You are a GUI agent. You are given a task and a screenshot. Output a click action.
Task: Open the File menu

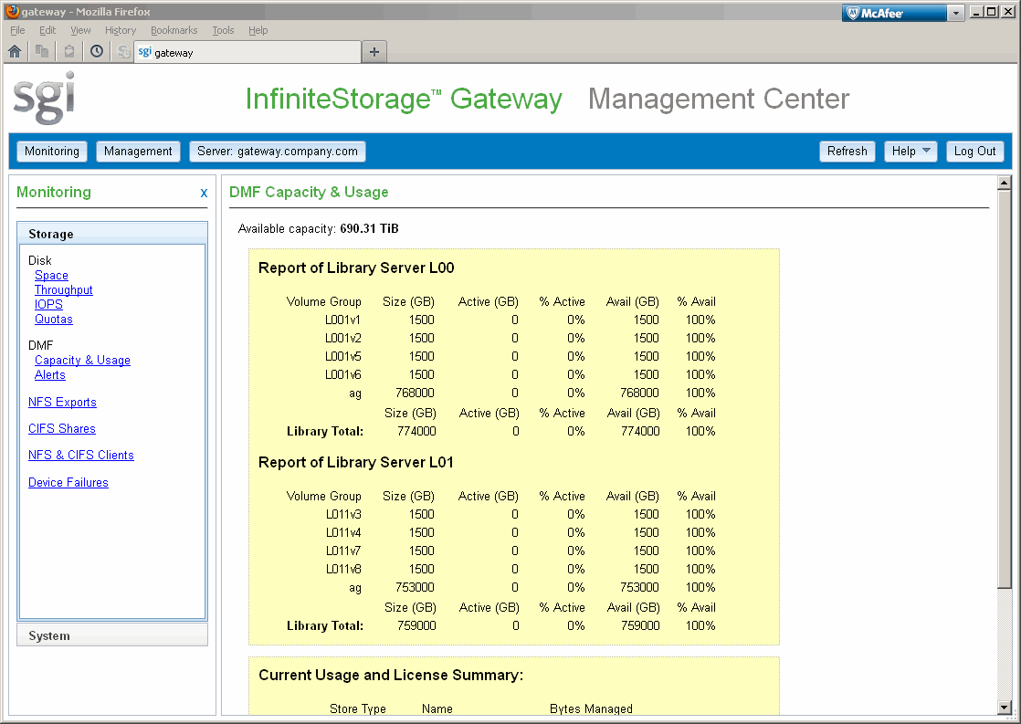coord(17,31)
